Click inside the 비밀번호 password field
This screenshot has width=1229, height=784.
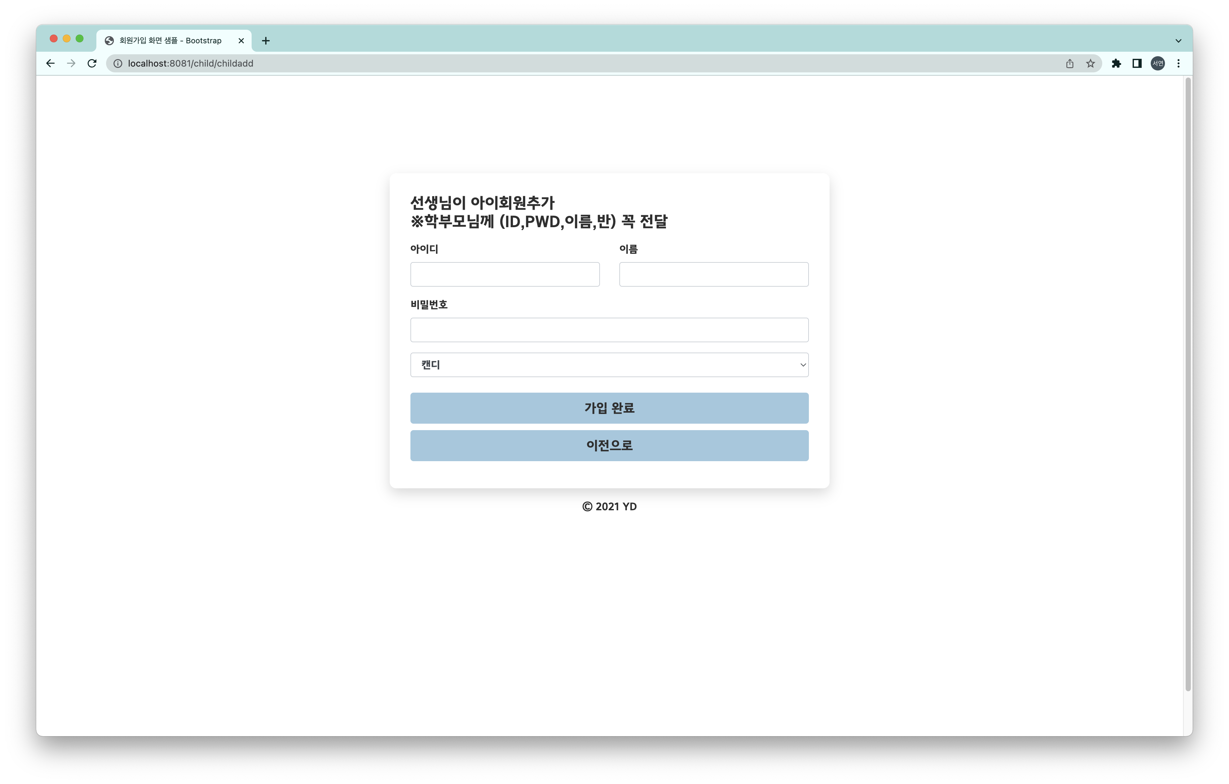[x=609, y=330]
